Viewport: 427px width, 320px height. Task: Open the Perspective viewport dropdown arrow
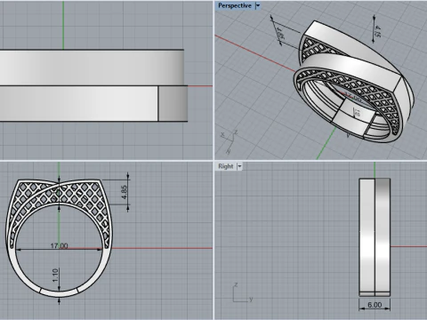click(x=258, y=5)
